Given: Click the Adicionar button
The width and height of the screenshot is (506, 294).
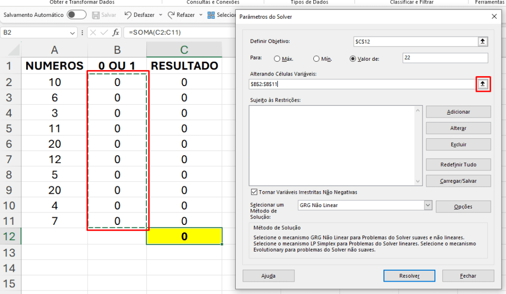Looking at the screenshot, I should pos(458,112).
